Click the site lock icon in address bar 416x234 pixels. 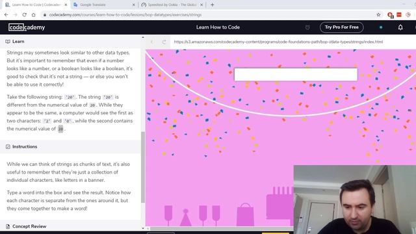(x=45, y=15)
